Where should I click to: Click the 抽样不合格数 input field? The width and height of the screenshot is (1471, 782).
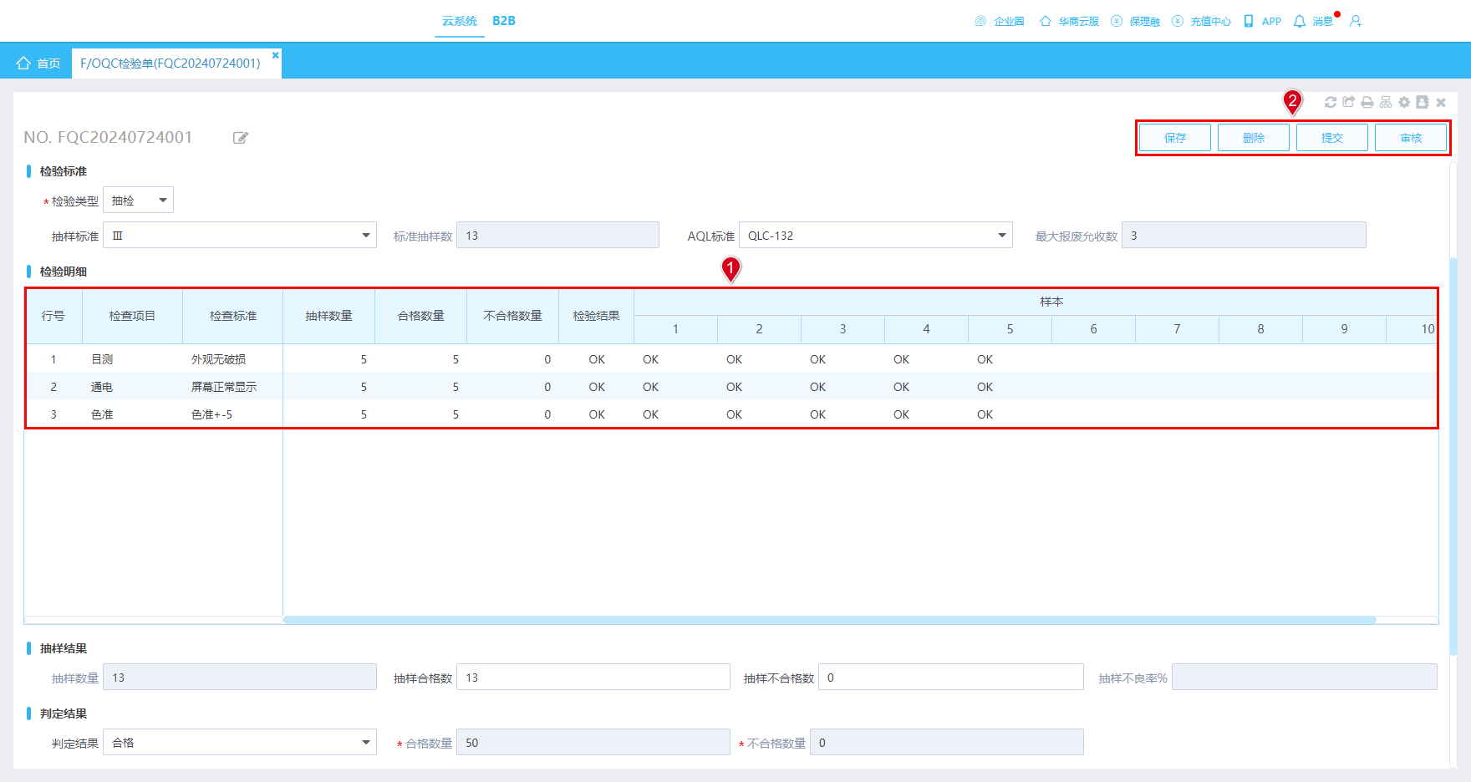[951, 678]
